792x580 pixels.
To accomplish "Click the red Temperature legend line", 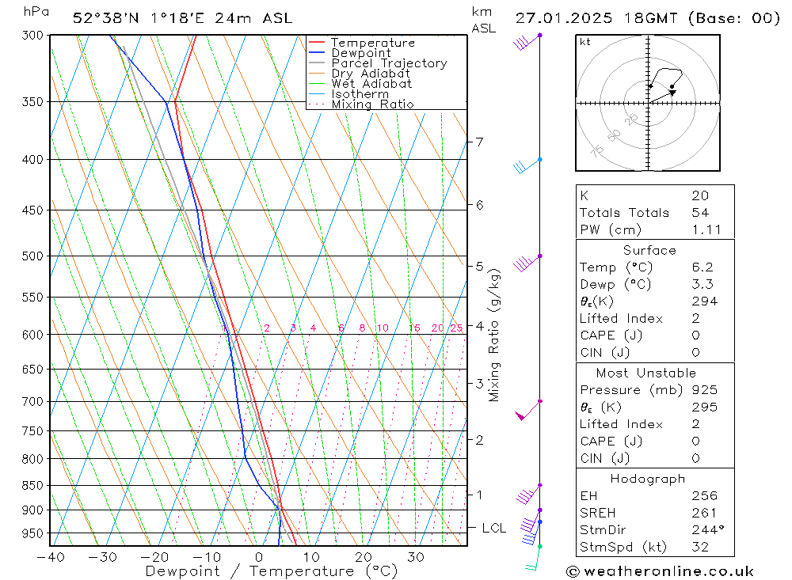I will (x=316, y=43).
